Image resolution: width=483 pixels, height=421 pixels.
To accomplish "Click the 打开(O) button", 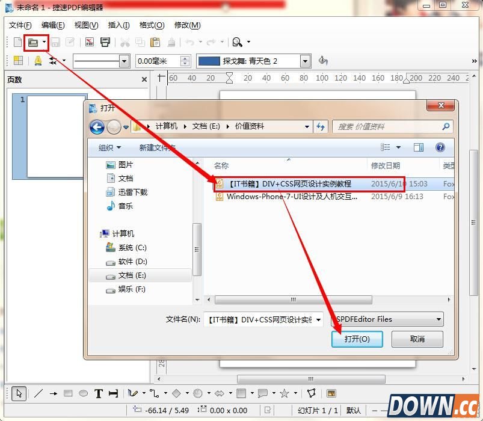I will click(x=357, y=339).
